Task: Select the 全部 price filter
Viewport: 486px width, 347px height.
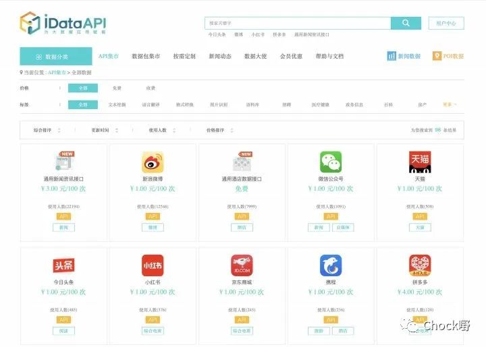Action: tap(83, 88)
